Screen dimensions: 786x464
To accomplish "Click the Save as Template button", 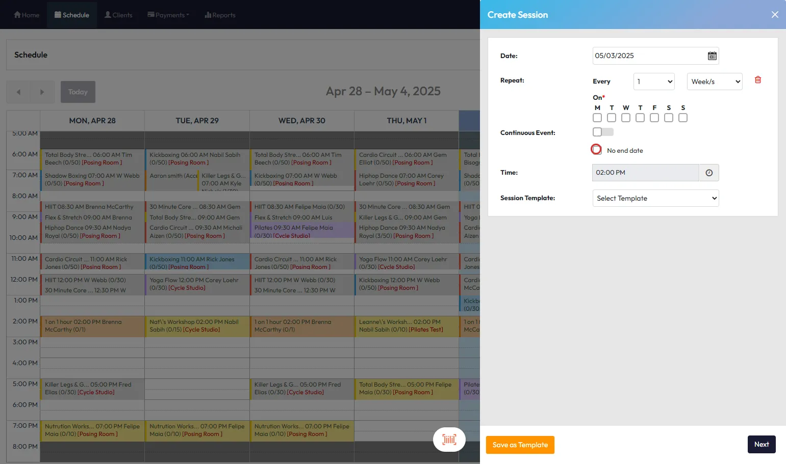I will click(520, 445).
